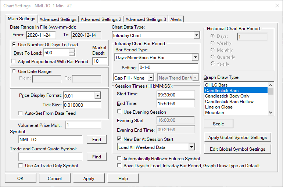
Task: Select Line on Close draw type
Action: pyautogui.click(x=236, y=107)
